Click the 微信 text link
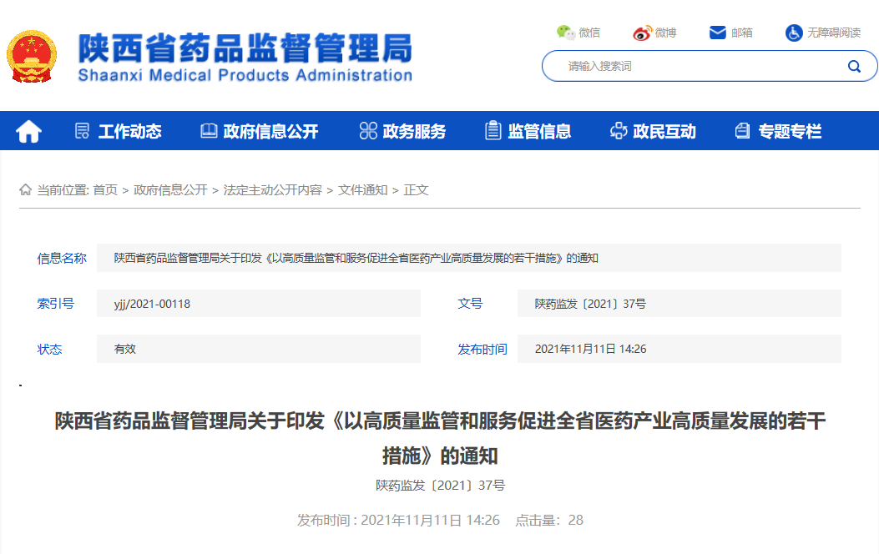This screenshot has height=554, width=879. [589, 33]
